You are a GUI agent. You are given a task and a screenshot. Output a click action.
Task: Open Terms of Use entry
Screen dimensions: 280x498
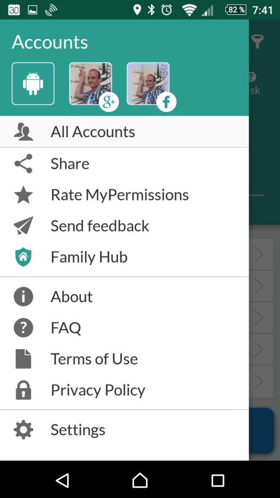[x=124, y=359]
